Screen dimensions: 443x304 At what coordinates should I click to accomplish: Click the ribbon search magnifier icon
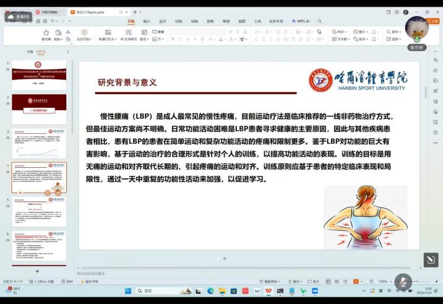coord(319,21)
